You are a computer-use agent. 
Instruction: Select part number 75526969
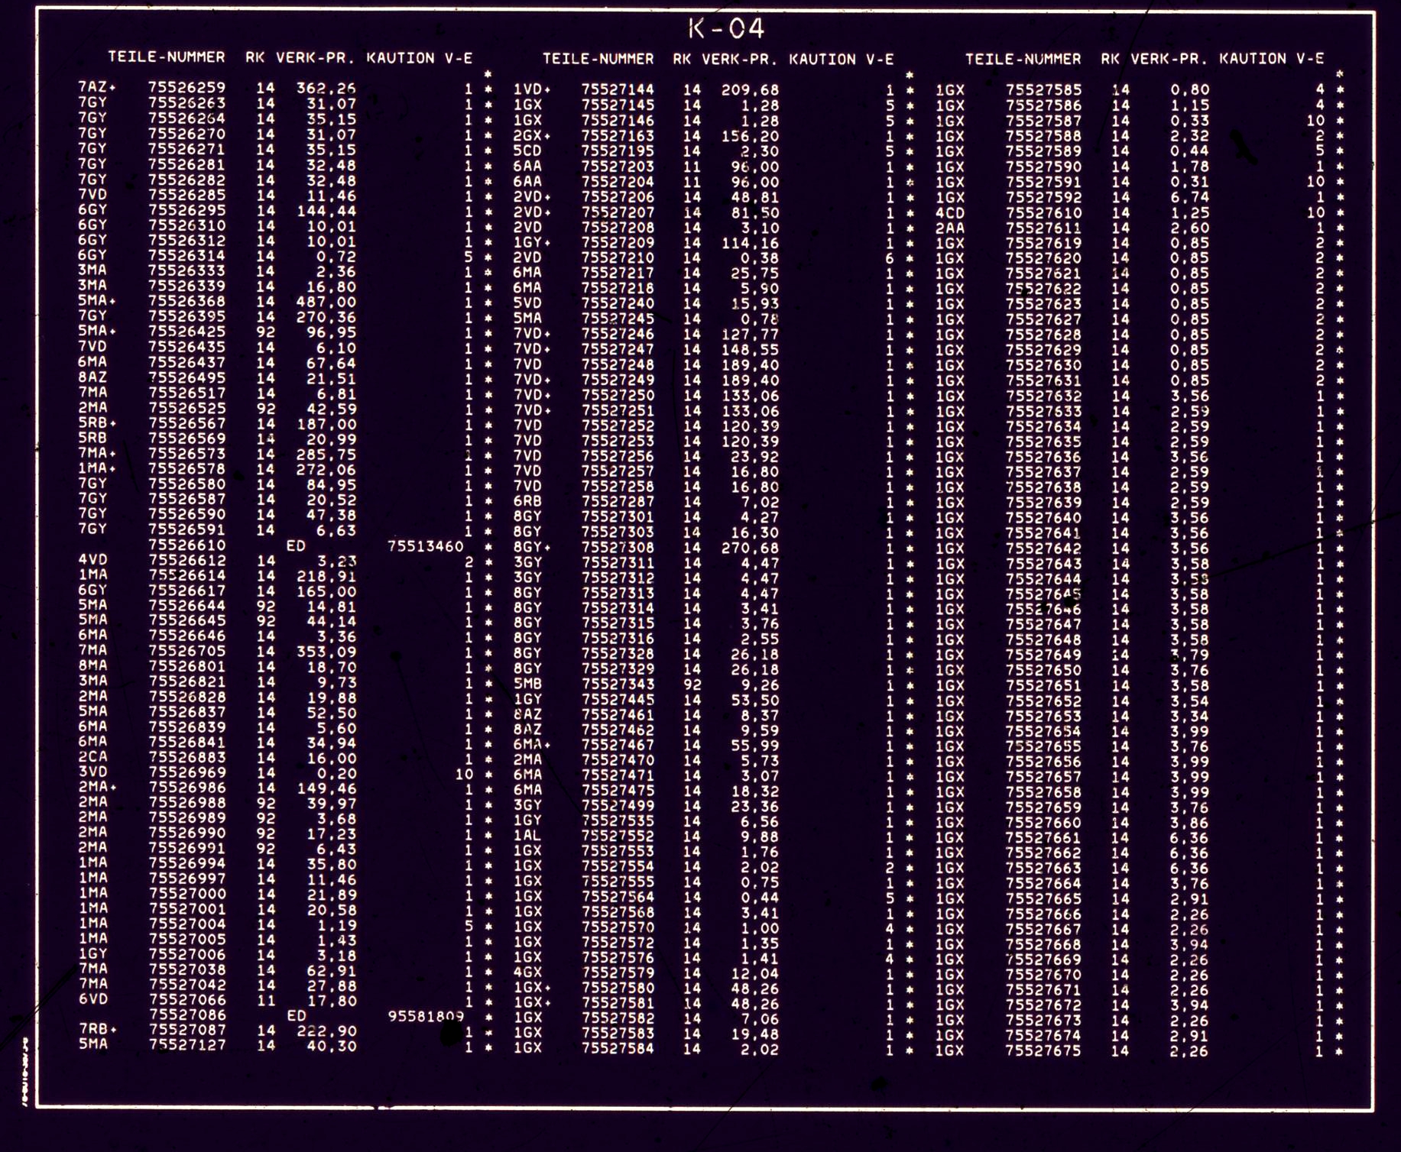[x=187, y=772]
